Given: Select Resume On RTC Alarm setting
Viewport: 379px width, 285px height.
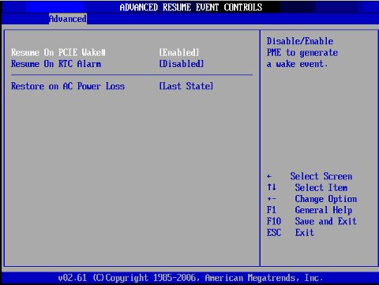Looking at the screenshot, I should [x=56, y=64].
